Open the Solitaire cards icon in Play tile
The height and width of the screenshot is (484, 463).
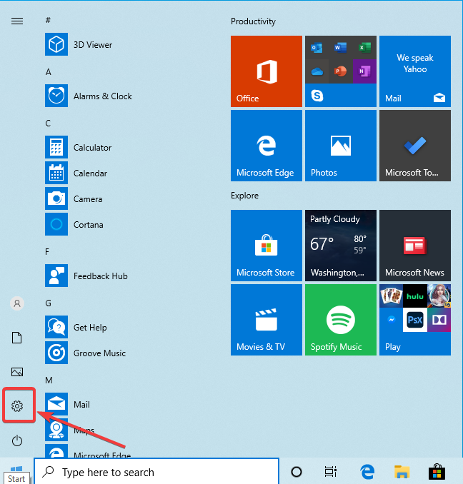[391, 296]
